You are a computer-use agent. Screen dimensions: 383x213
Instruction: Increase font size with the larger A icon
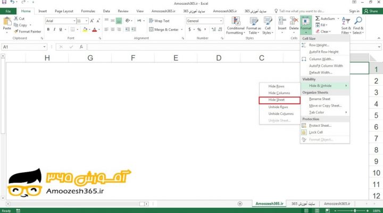pos(92,21)
